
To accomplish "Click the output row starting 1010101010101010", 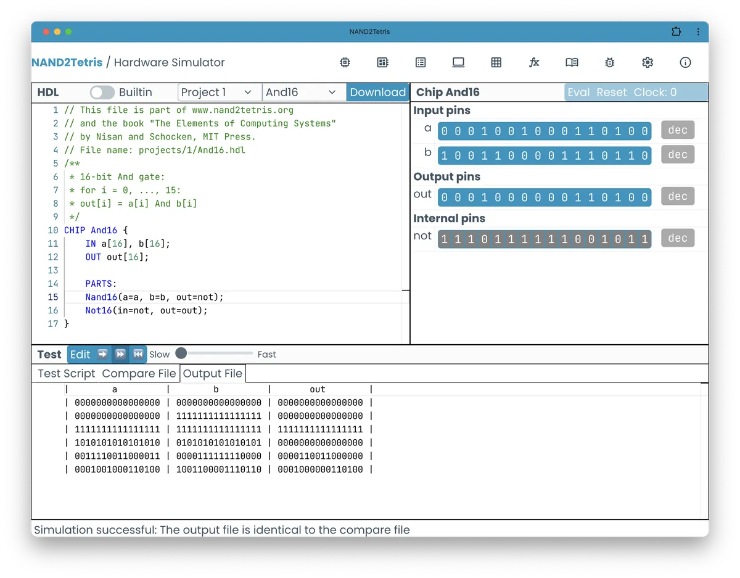I will [x=219, y=443].
